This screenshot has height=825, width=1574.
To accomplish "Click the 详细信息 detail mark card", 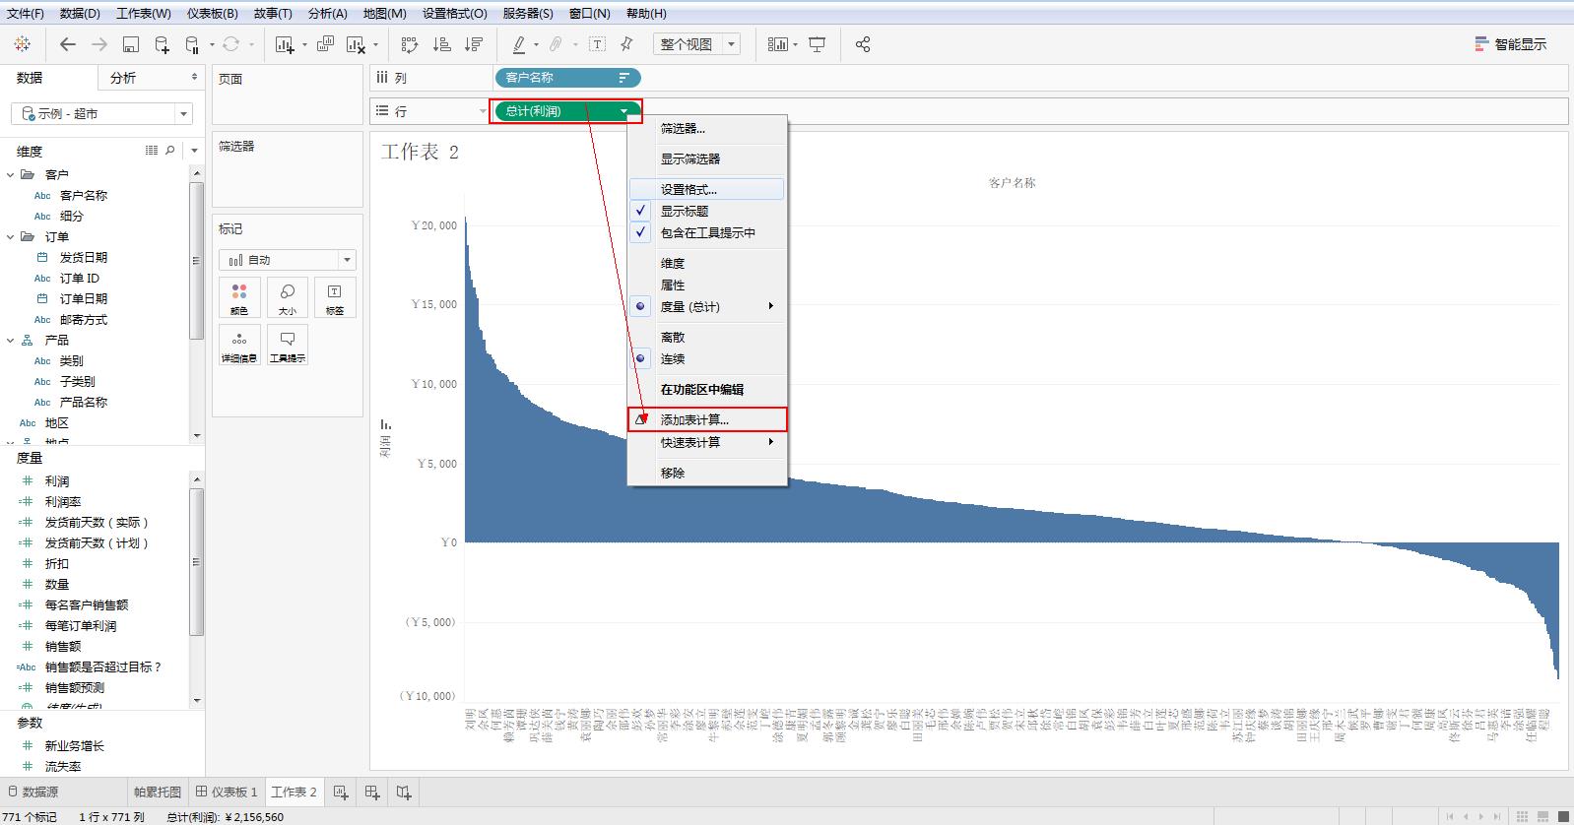I will (239, 345).
